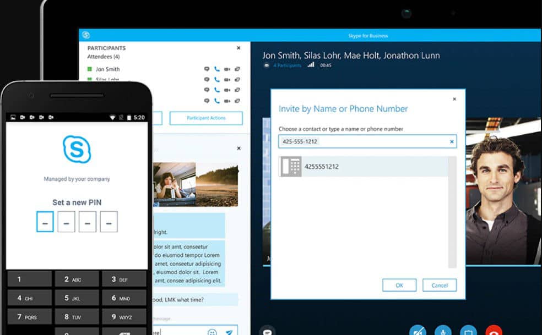This screenshot has width=542, height=335.
Task: Click the Skype for Business logo in title bar
Action: click(86, 35)
